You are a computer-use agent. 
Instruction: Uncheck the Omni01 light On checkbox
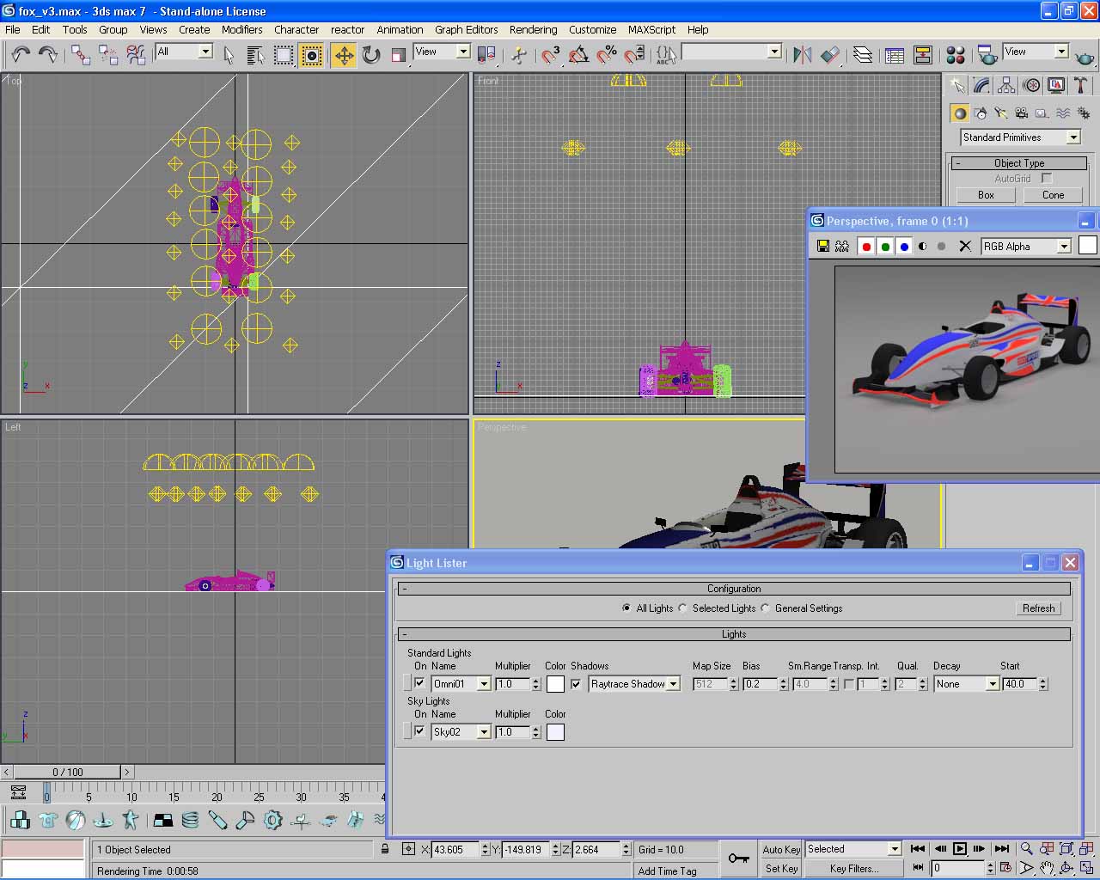pyautogui.click(x=419, y=683)
